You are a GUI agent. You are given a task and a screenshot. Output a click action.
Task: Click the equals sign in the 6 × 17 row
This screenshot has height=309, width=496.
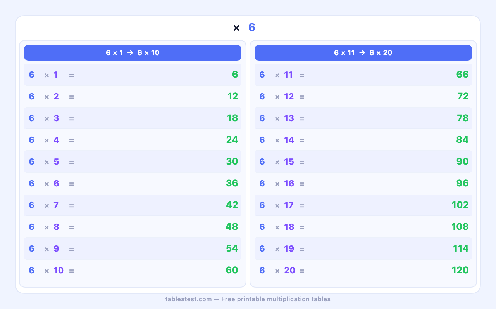pyautogui.click(x=302, y=205)
